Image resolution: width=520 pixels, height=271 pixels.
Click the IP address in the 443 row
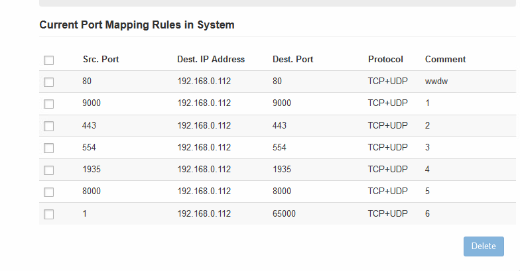click(x=204, y=126)
